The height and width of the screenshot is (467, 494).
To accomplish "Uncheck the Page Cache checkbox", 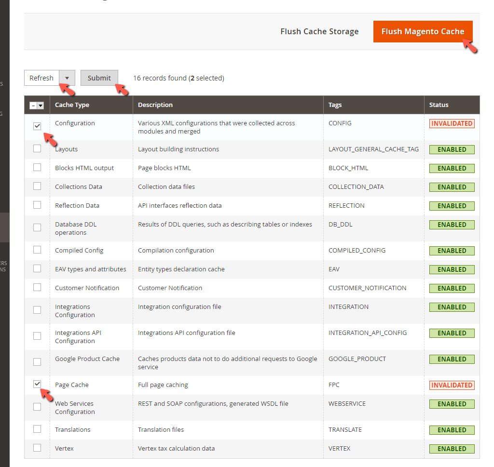I will coord(37,384).
